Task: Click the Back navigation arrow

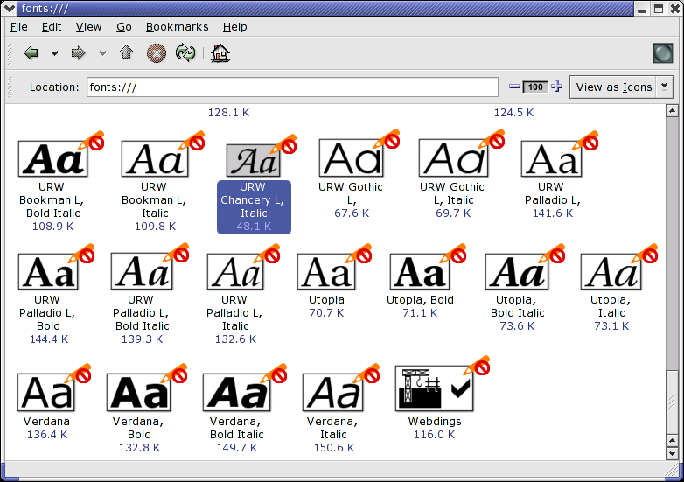Action: point(31,53)
